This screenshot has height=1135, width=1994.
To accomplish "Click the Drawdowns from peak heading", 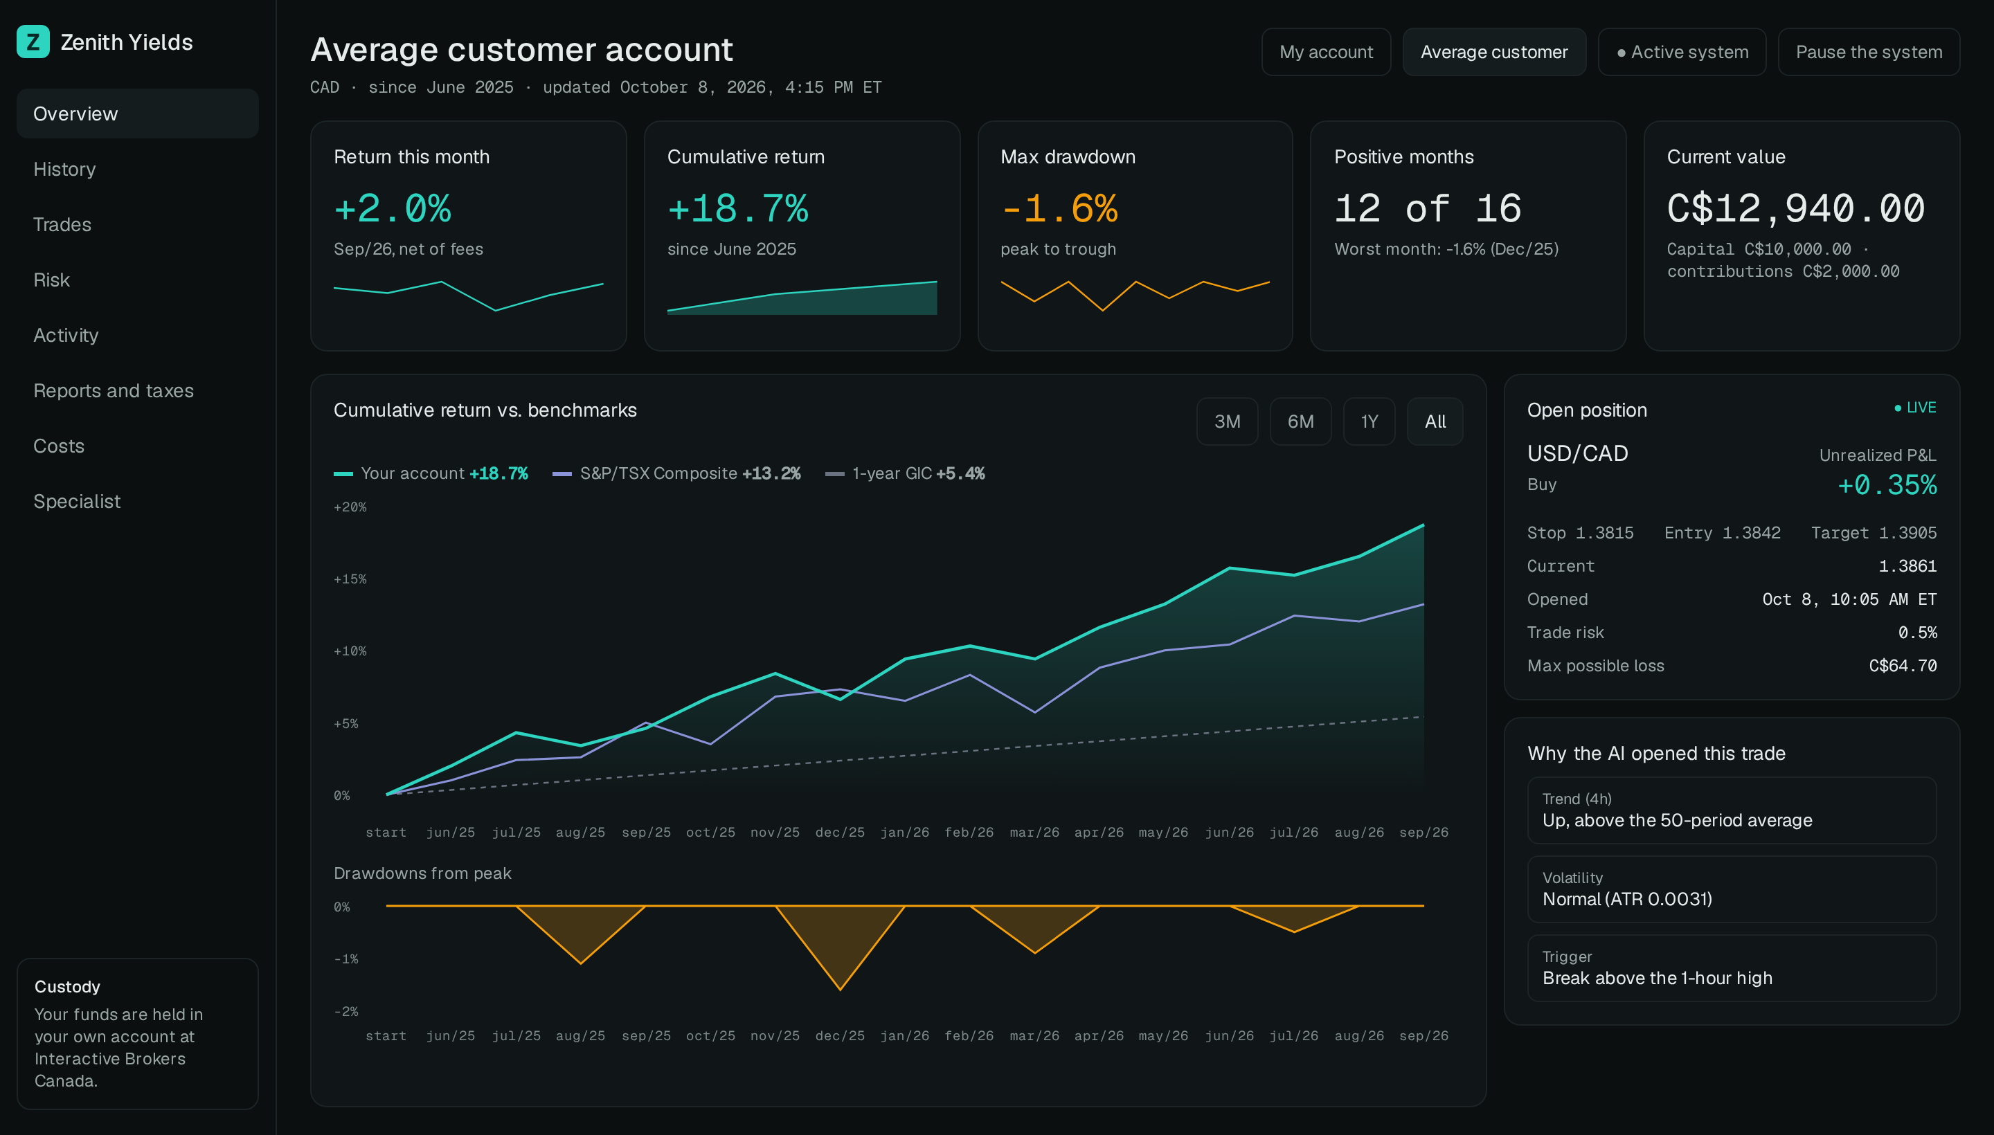I will (x=422, y=873).
